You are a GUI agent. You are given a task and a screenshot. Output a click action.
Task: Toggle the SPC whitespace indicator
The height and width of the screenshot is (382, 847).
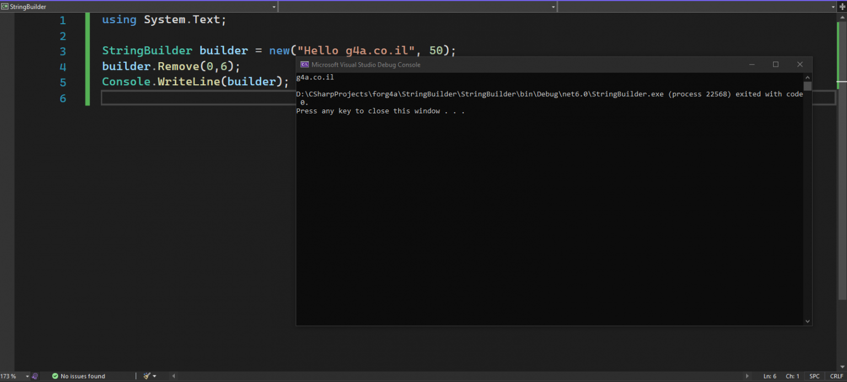point(814,376)
